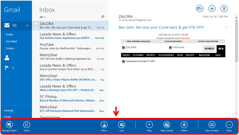The image size is (239, 135).
Task: Open the YouTube popular video email
Action: 70,46
